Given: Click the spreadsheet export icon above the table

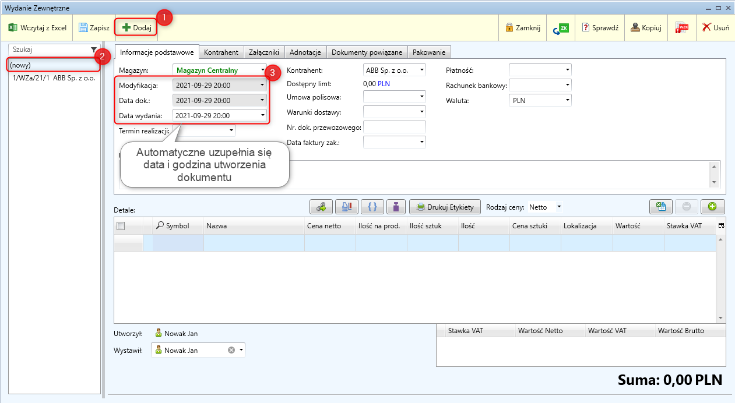Looking at the screenshot, I should point(661,207).
